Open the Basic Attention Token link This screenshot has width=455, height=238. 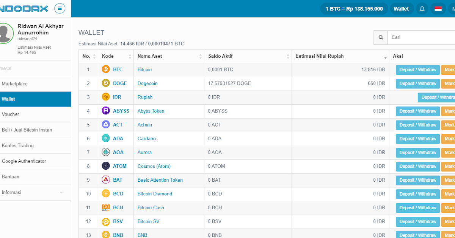[x=160, y=180]
